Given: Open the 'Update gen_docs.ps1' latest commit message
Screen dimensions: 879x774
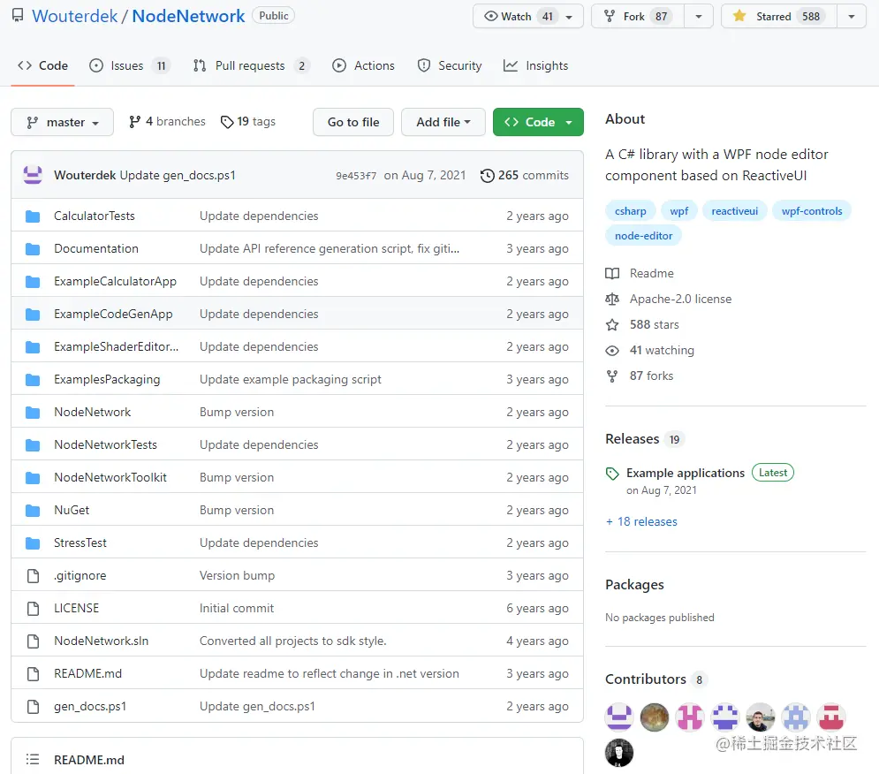Looking at the screenshot, I should [x=178, y=175].
